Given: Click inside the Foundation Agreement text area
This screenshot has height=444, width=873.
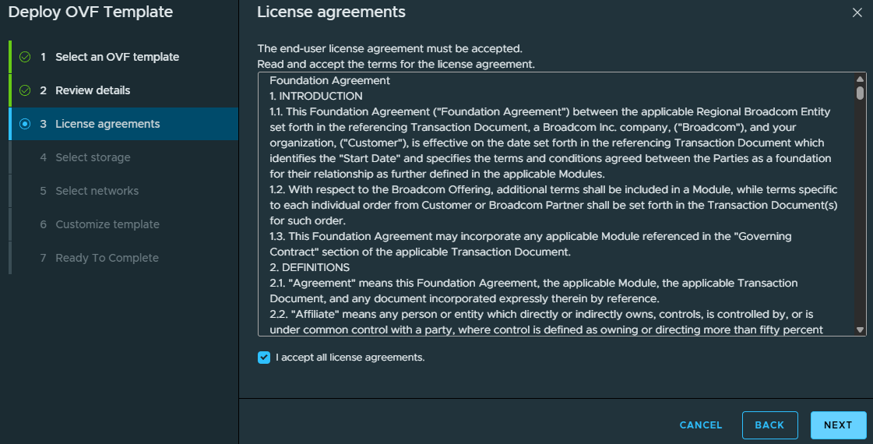Looking at the screenshot, I should (555, 204).
